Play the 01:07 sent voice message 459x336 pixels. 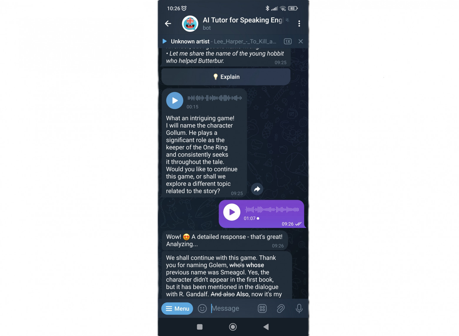pos(232,212)
